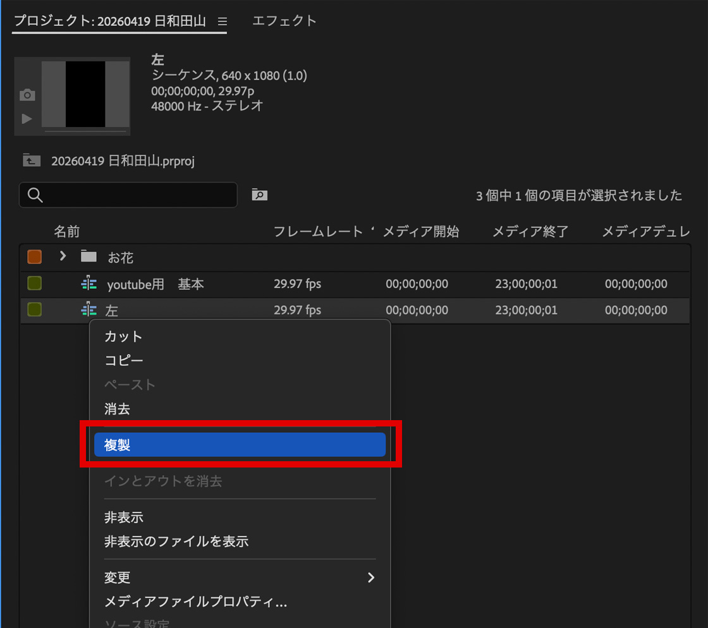Click the poster frame camera icon
Image resolution: width=708 pixels, height=628 pixels.
pos(27,95)
